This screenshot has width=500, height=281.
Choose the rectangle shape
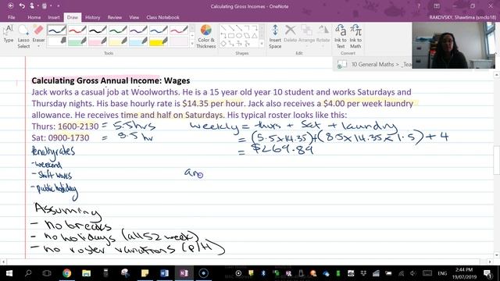[x=231, y=36]
